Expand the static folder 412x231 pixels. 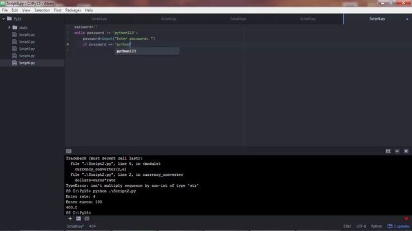[9, 27]
